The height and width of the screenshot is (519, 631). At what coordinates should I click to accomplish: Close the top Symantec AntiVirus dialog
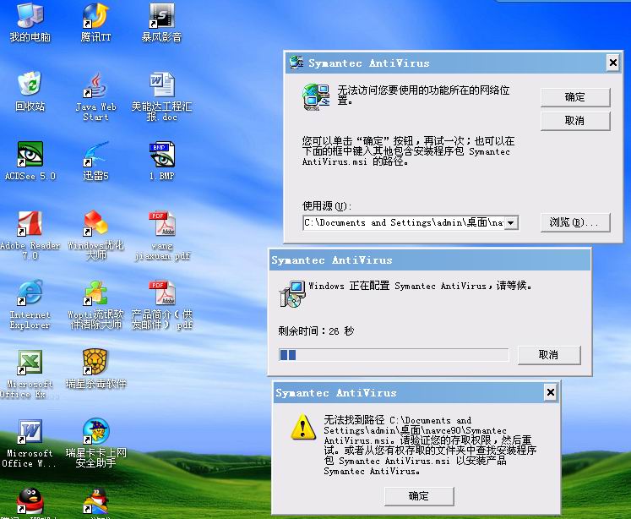(613, 63)
